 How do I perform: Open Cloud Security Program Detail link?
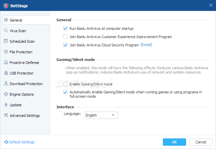pos(146,45)
